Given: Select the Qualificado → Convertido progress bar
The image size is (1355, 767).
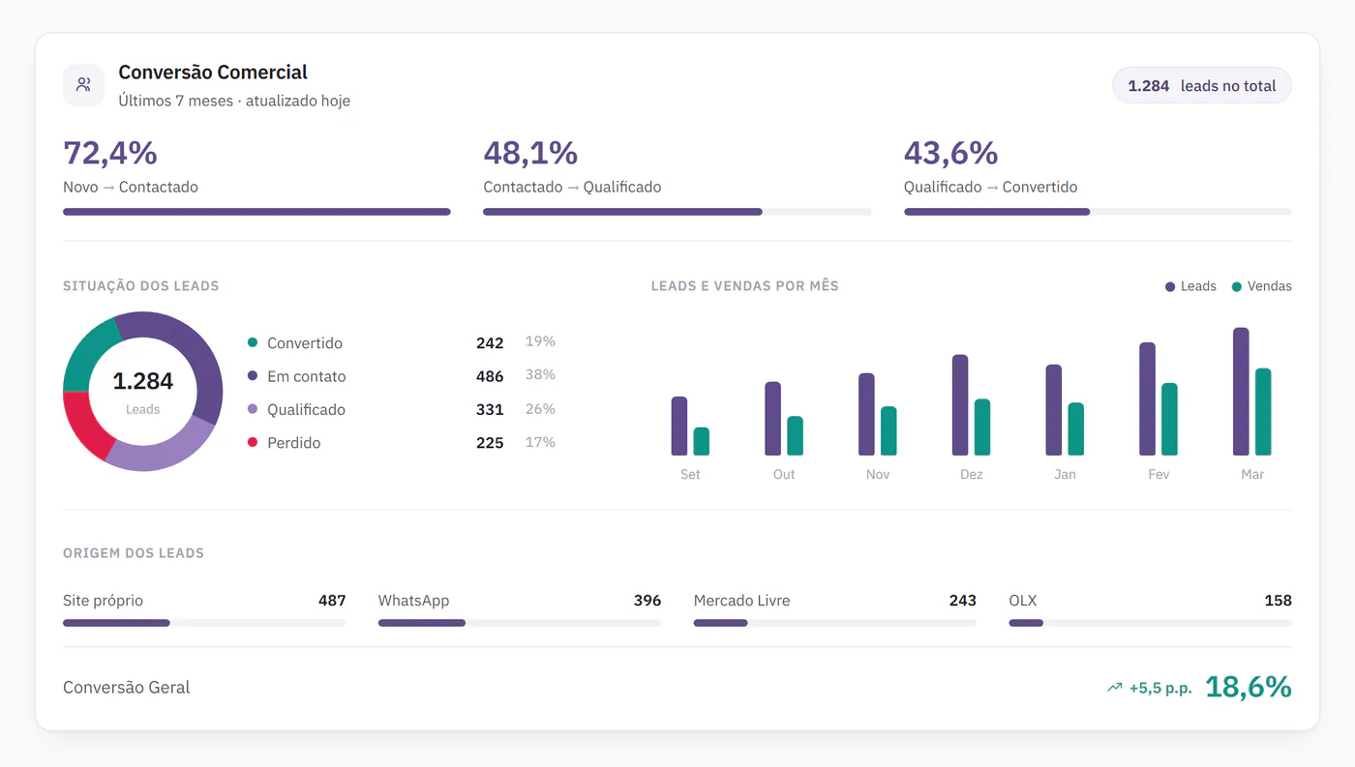Looking at the screenshot, I should [1098, 212].
